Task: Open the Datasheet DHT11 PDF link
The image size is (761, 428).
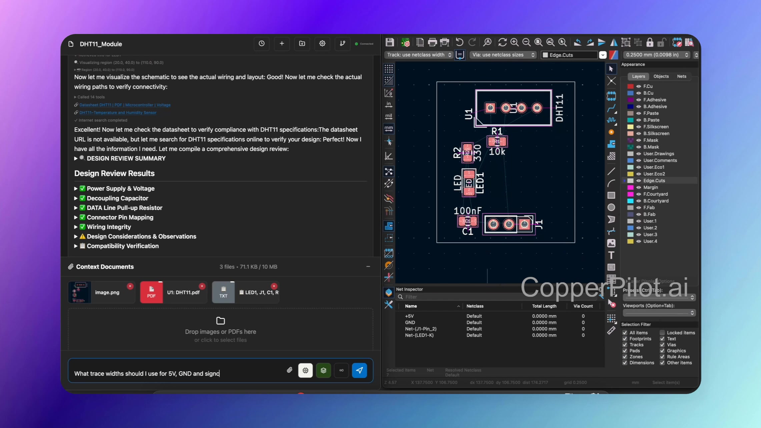Action: [x=125, y=105]
